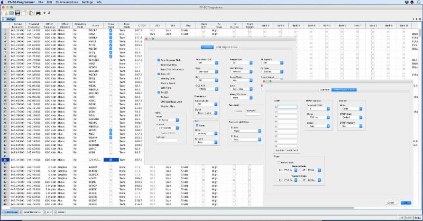Toggle the Split Tone checkbox
Screen dimensions: 423x221
tap(159, 88)
